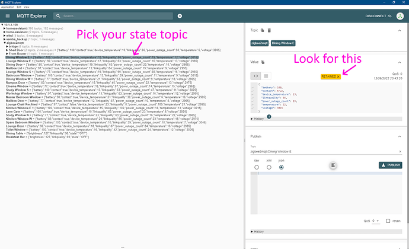The image size is (409, 249).
Task: Copy the topic with the Topic copy icon
Action: click(263, 30)
